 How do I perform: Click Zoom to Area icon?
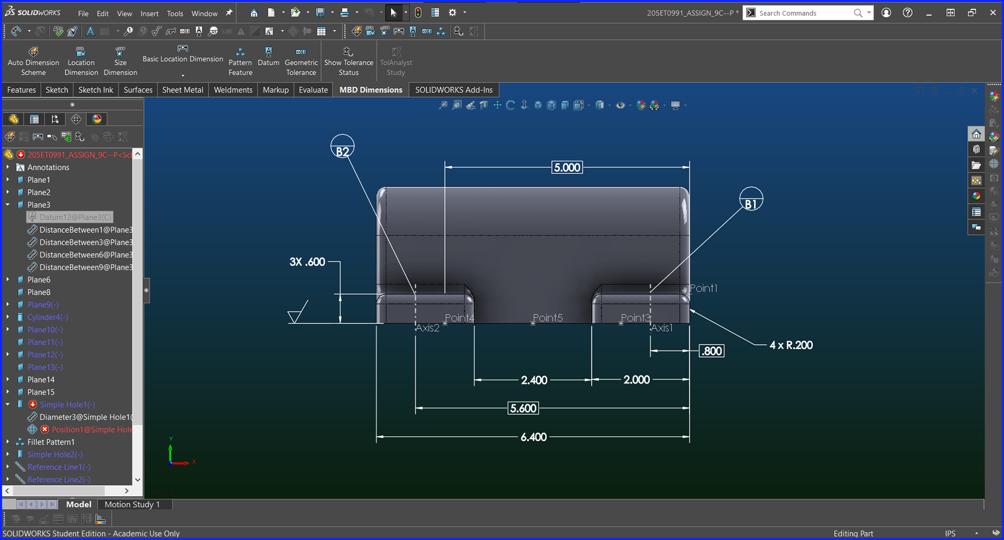[x=457, y=105]
